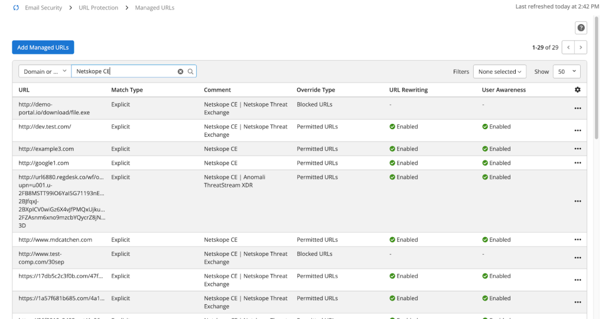Click the Email Security logo icon
The height and width of the screenshot is (319, 605).
(x=16, y=8)
